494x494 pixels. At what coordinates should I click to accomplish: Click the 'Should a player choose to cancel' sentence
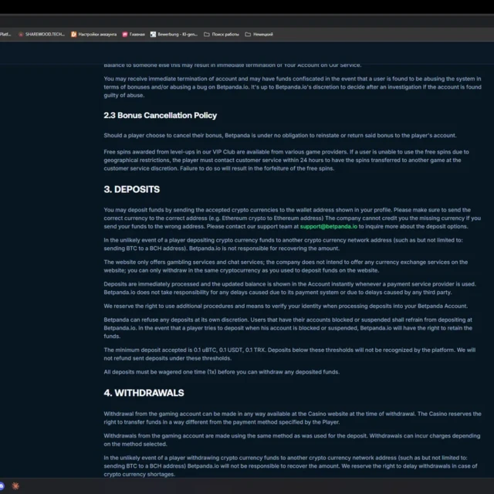[280, 136]
